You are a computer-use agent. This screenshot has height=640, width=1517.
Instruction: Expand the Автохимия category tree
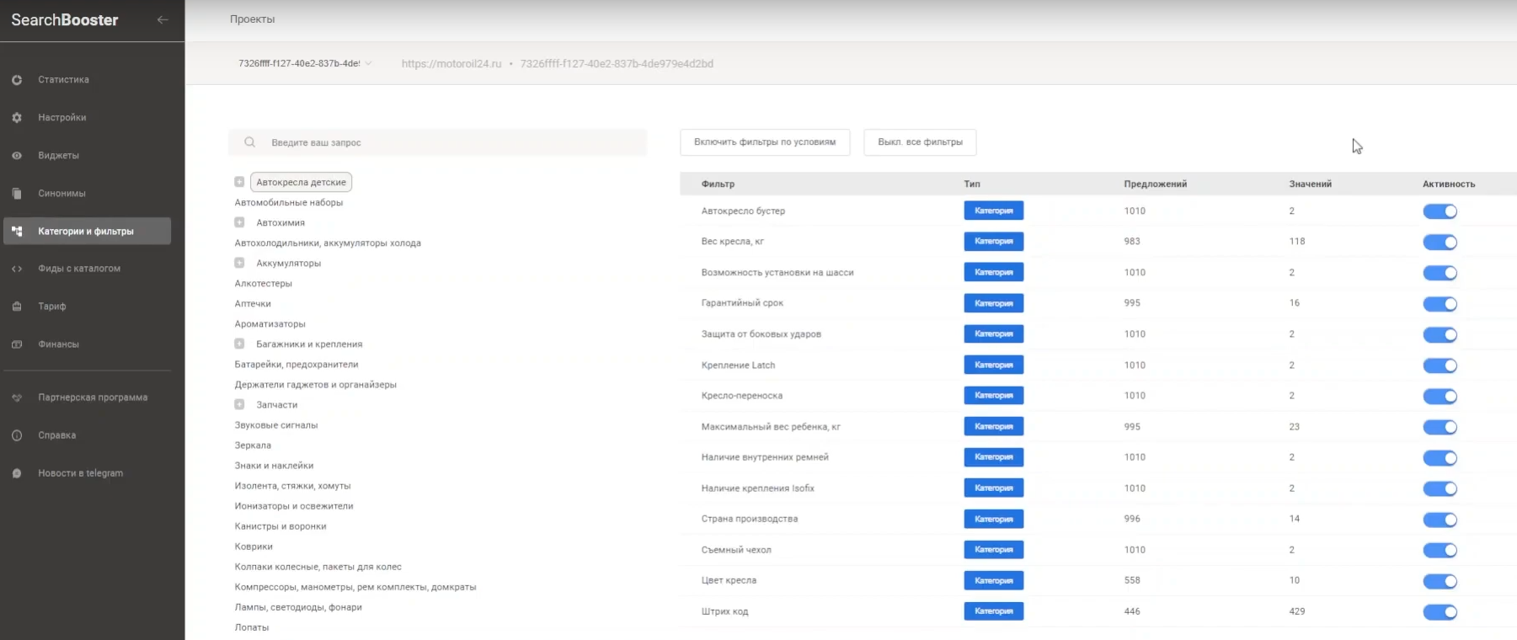tap(239, 222)
